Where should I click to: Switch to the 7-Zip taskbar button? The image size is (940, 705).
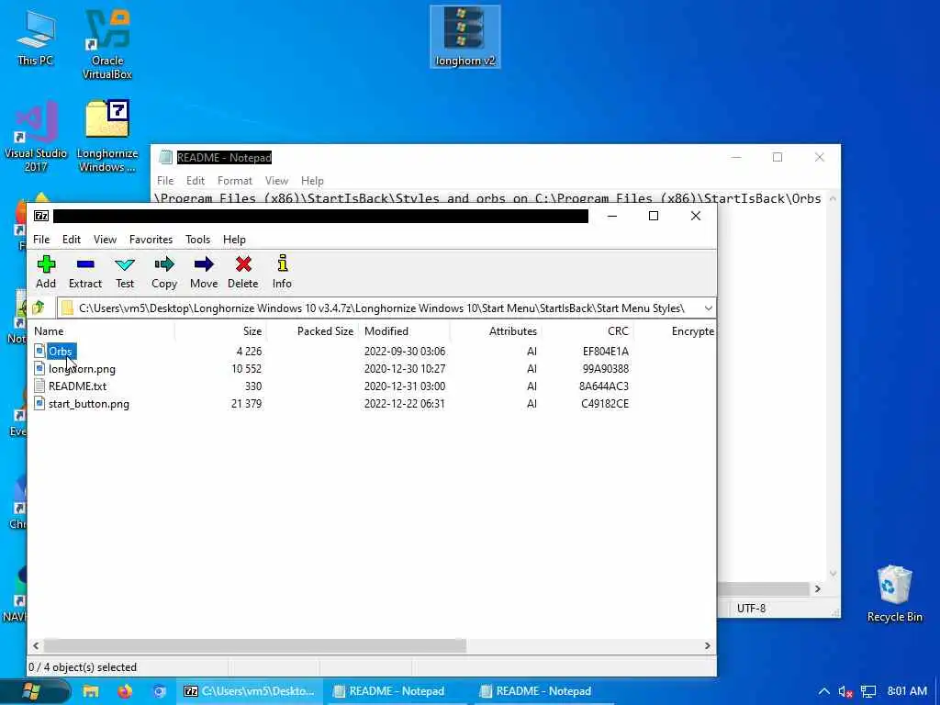point(250,691)
